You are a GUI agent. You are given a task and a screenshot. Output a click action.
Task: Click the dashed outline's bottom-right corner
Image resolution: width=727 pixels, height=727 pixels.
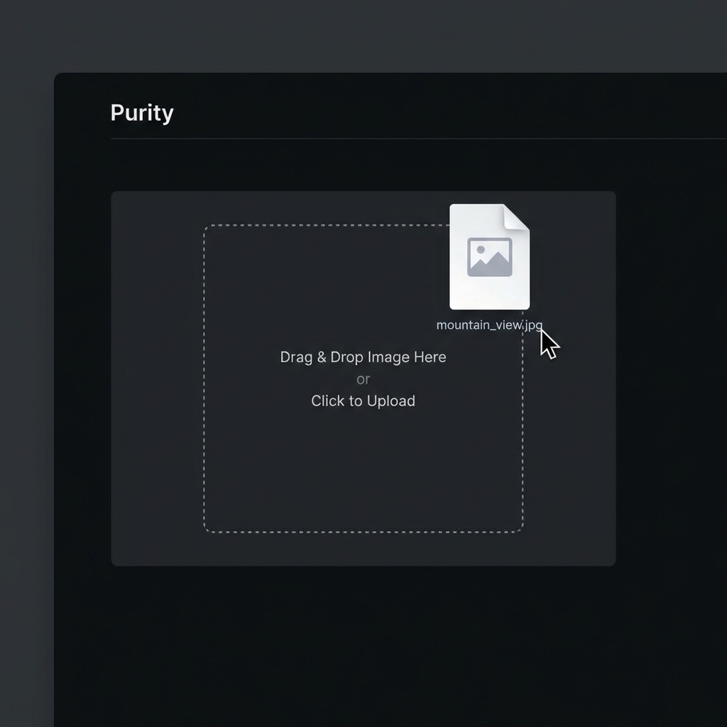(x=522, y=530)
